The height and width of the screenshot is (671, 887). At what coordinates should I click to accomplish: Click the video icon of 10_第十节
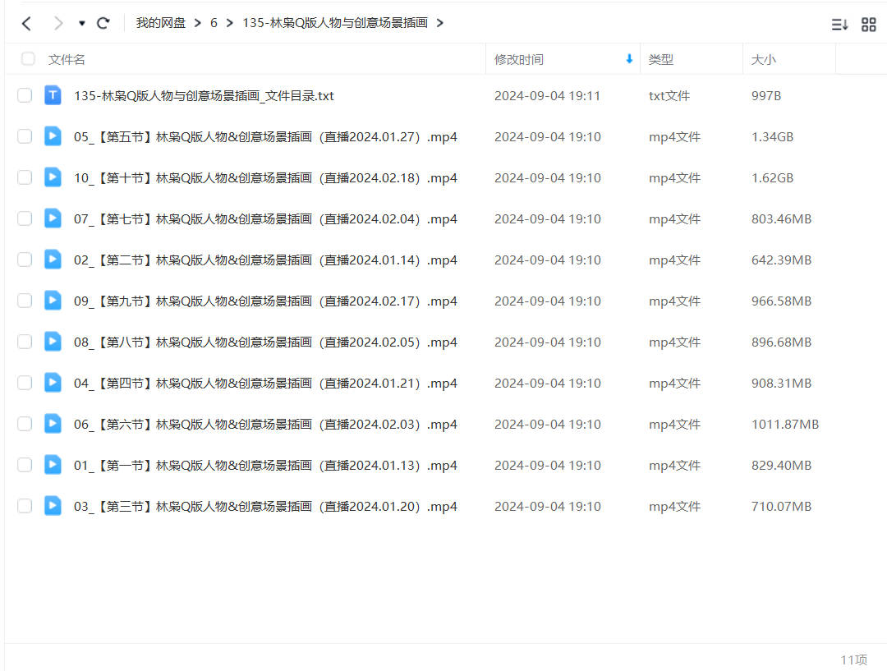(53, 177)
